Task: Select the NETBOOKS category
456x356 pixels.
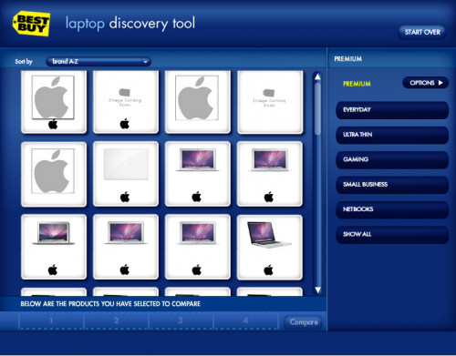Action: tap(392, 209)
